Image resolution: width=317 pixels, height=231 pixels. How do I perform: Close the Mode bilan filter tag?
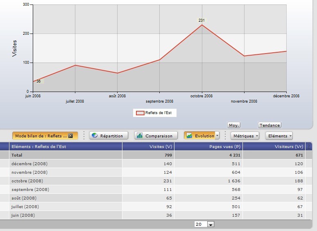pyautogui.click(x=70, y=136)
